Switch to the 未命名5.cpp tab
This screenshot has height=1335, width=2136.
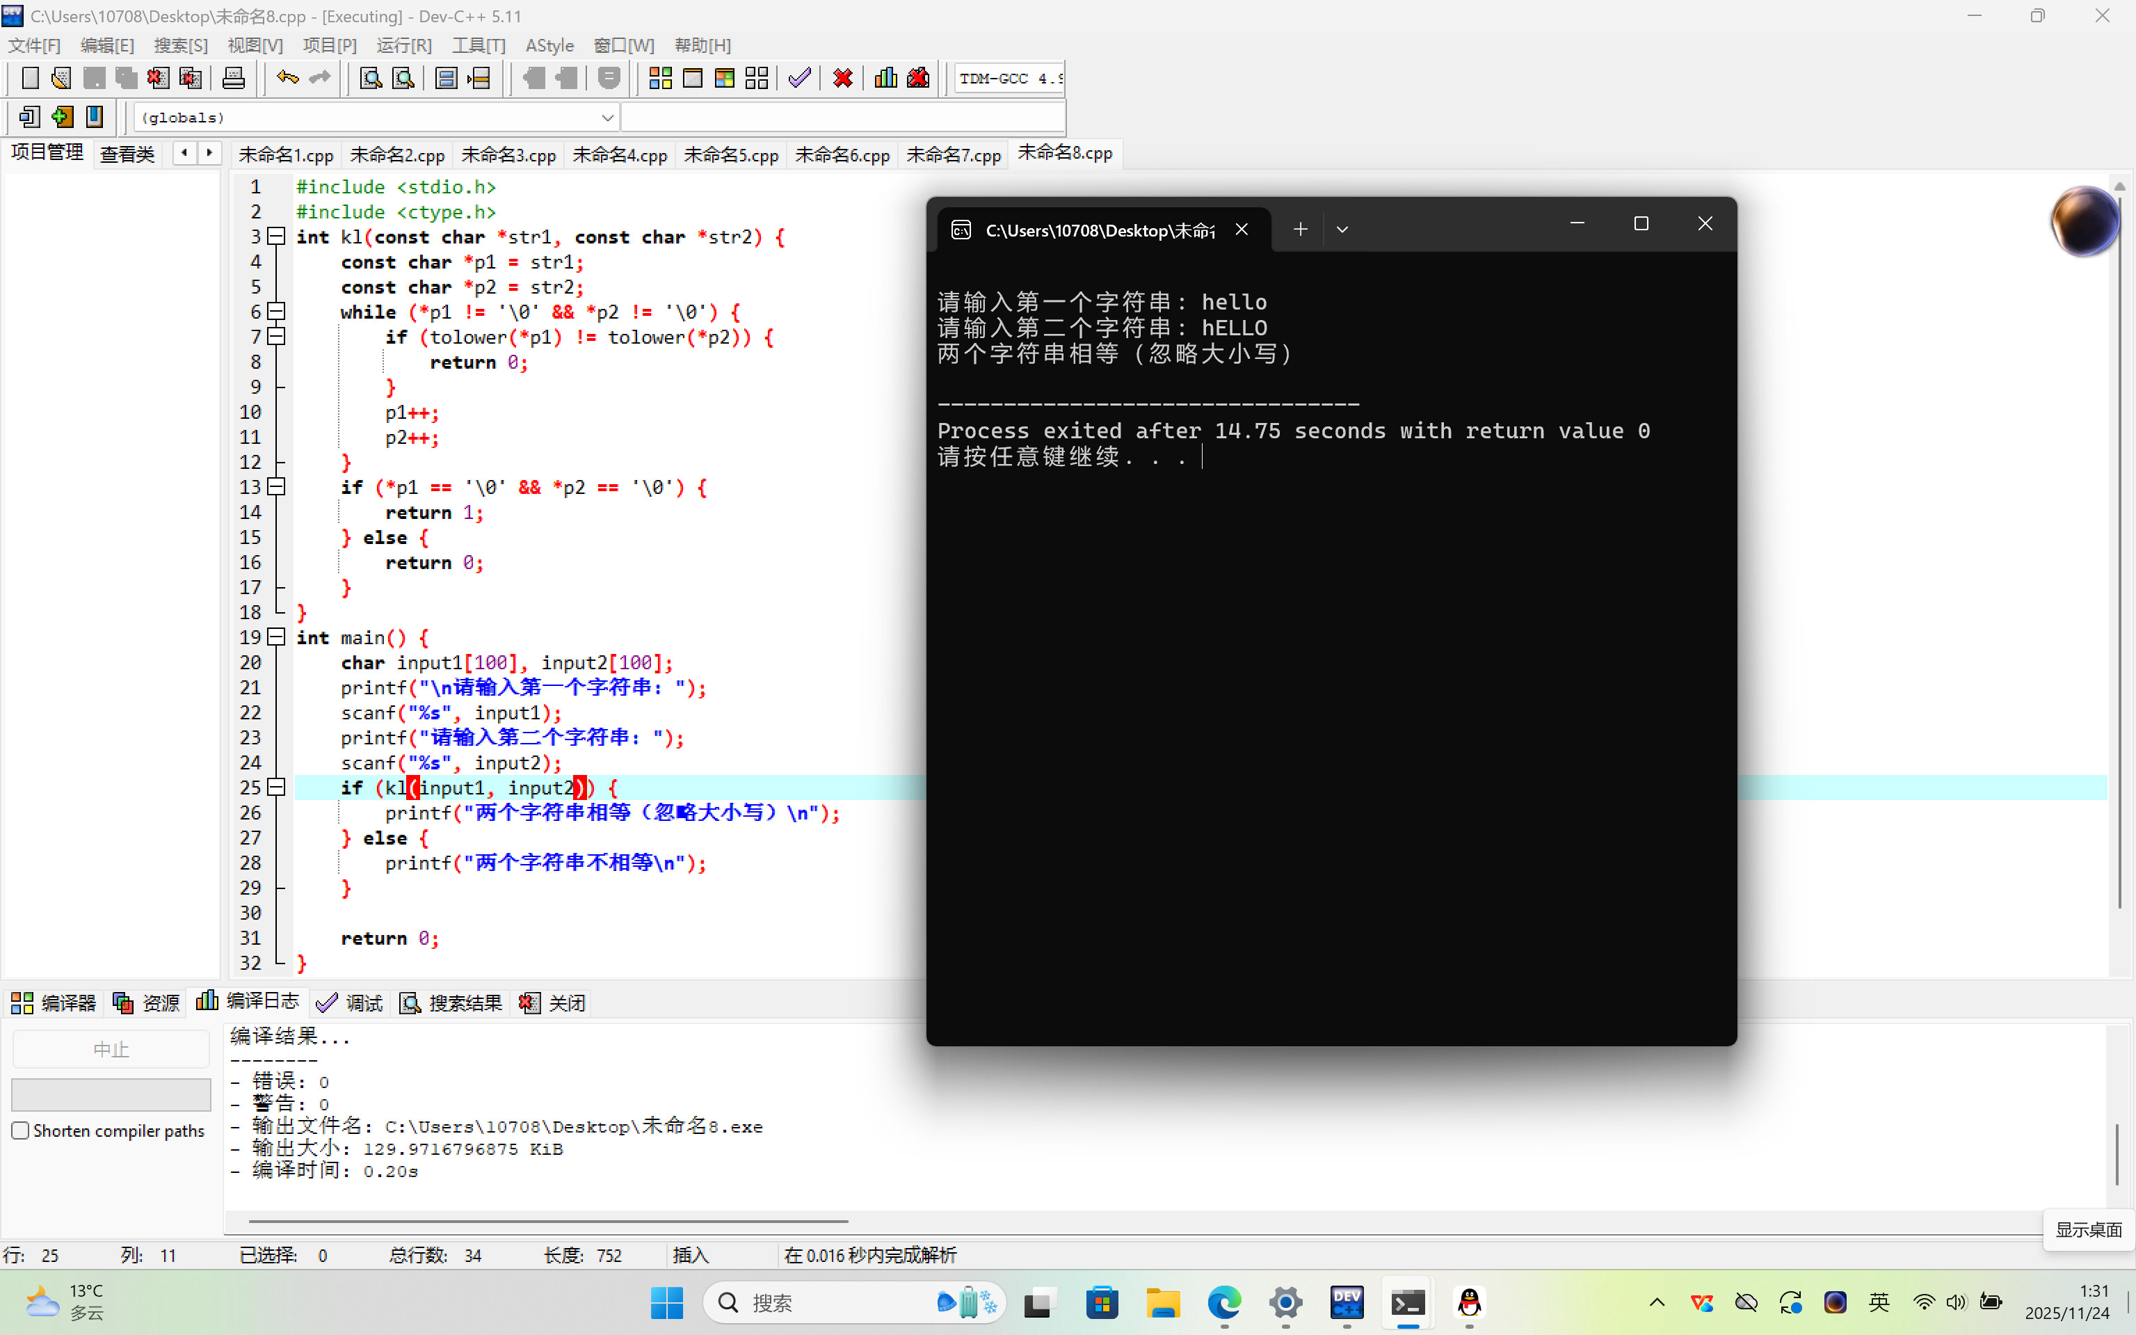[x=730, y=154]
